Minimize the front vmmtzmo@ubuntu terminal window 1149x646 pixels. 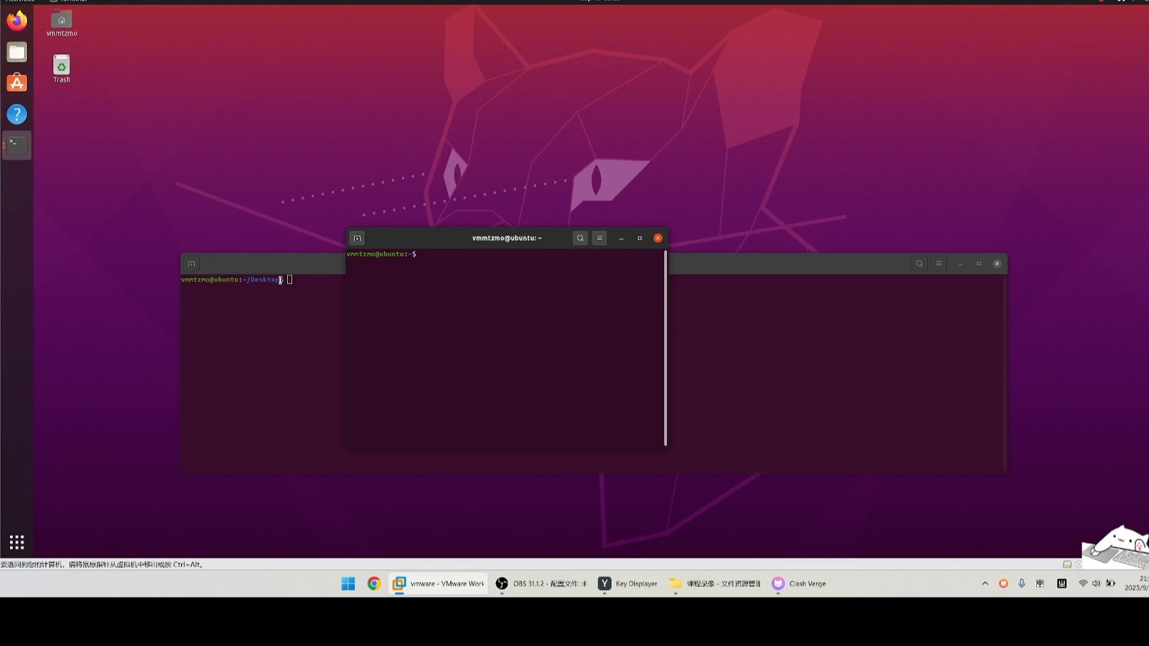click(621, 238)
